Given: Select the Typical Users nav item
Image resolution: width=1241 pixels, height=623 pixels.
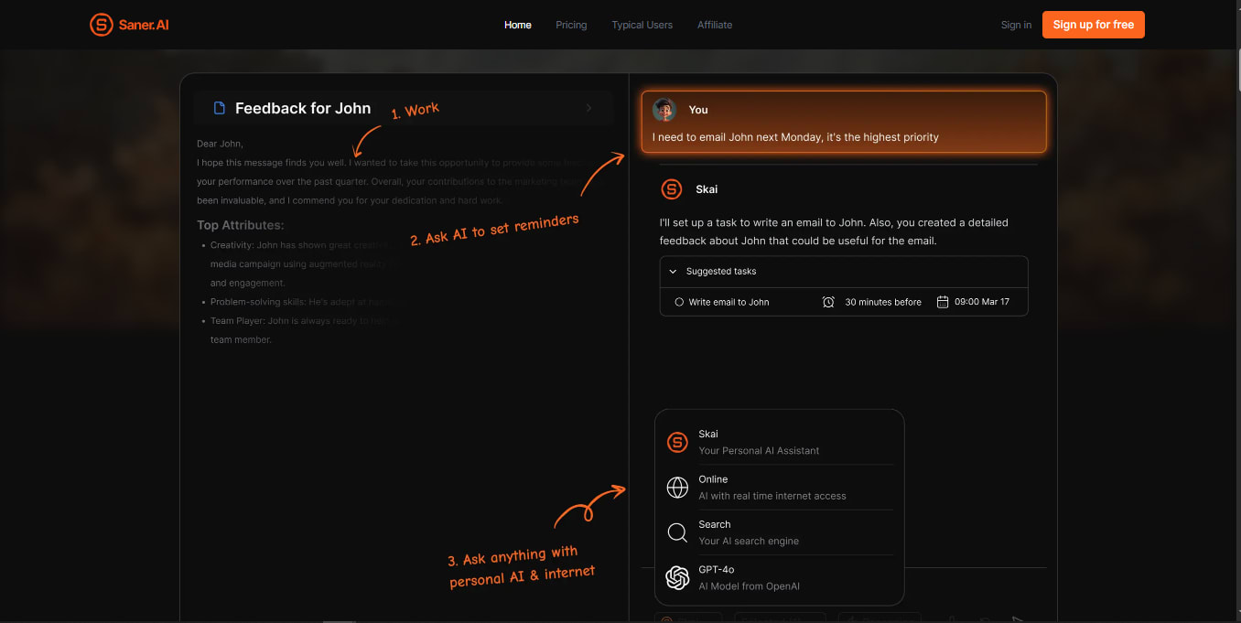Looking at the screenshot, I should [x=642, y=25].
